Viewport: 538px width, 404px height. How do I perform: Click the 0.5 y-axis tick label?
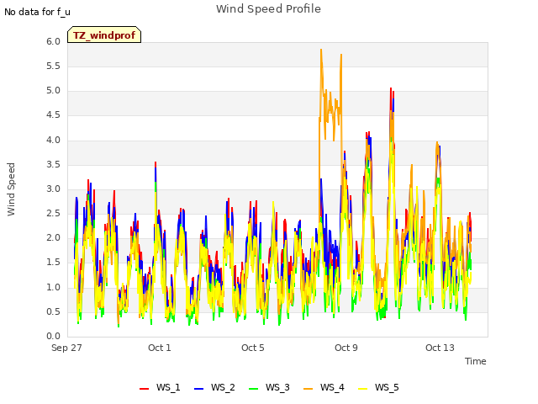point(53,312)
